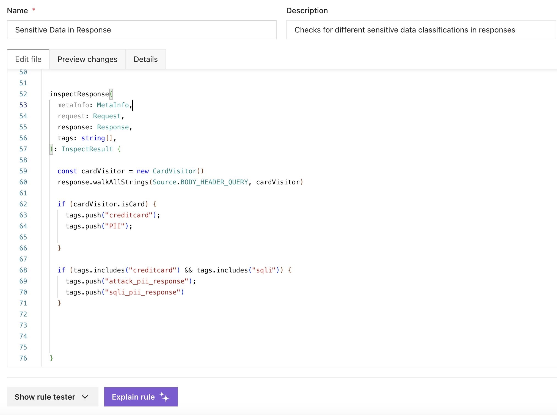Click the Name input field
This screenshot has width=557, height=415.
click(141, 30)
